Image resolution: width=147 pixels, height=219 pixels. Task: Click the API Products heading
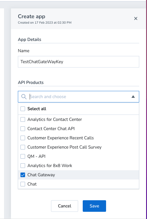coord(31,83)
